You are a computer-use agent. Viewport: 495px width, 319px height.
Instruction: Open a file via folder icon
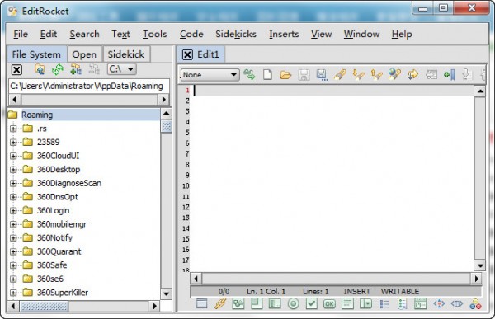click(285, 75)
